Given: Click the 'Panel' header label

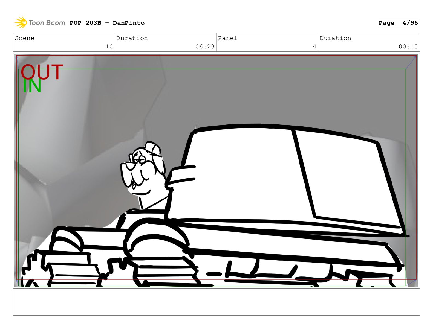Looking at the screenshot, I should 227,38.
